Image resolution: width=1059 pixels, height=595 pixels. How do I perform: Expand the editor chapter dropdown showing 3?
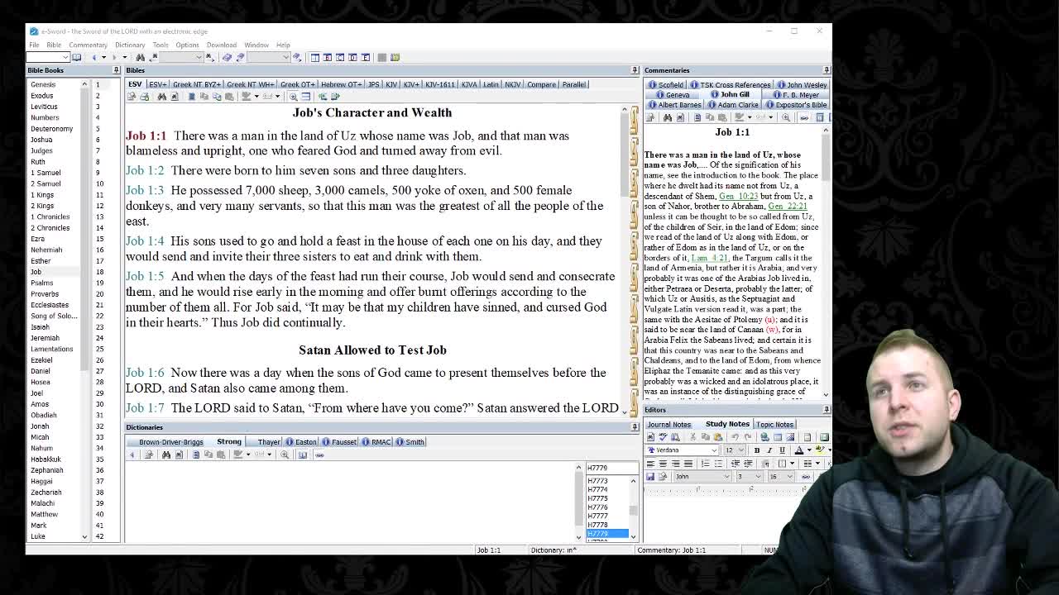(x=758, y=477)
